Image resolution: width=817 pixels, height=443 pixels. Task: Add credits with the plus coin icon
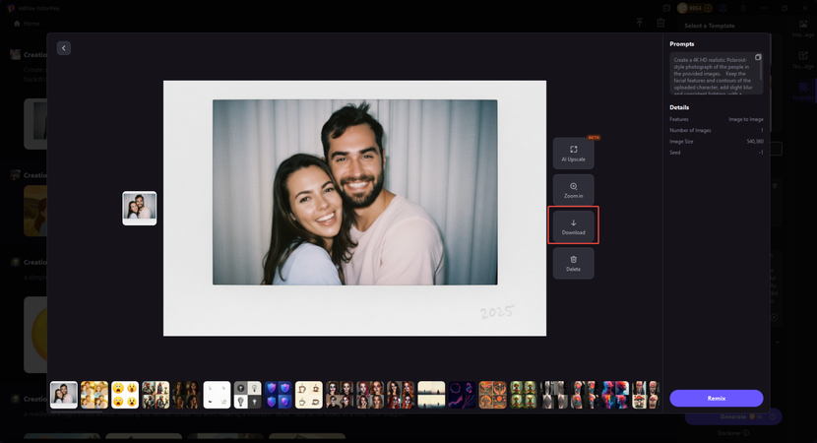[708, 8]
